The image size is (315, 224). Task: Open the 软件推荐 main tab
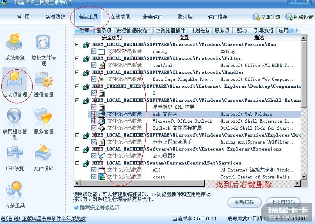217,17
